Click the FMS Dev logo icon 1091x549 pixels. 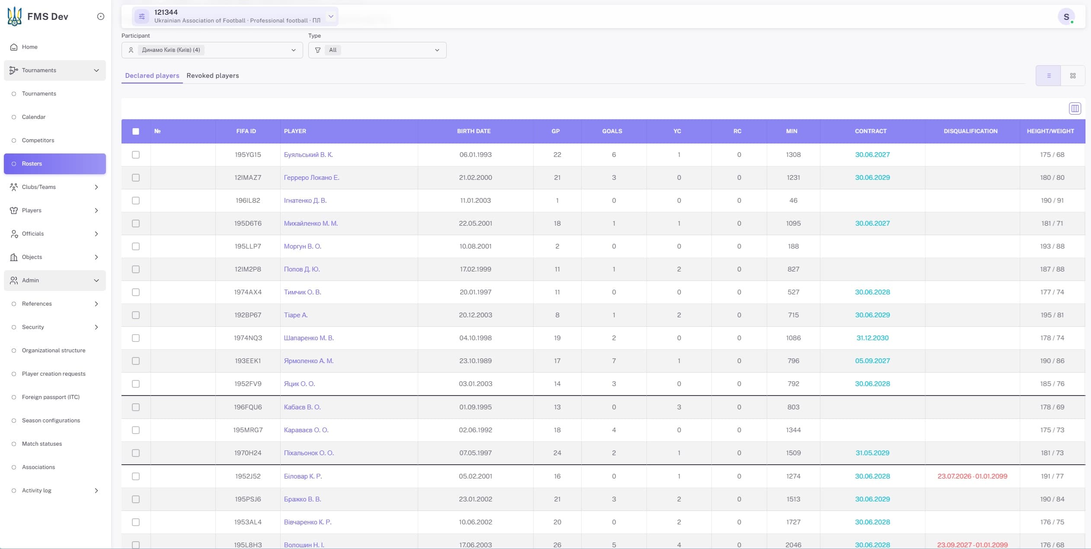(14, 16)
